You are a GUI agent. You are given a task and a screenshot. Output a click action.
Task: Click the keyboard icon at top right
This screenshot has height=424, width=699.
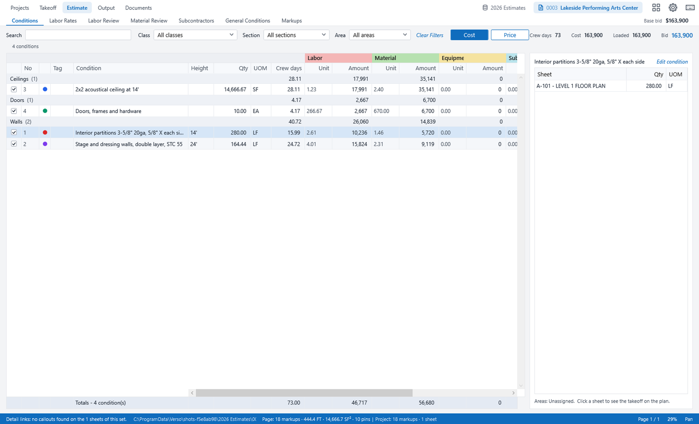pos(690,7)
